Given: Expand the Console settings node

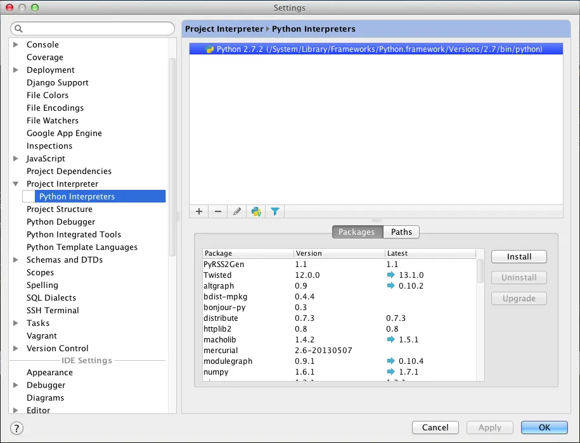Looking at the screenshot, I should pyautogui.click(x=16, y=45).
